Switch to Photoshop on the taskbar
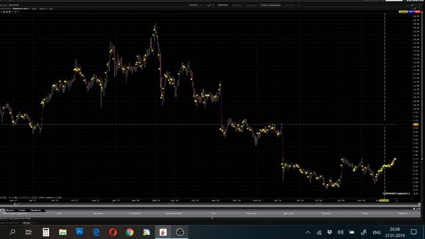Viewport: 425px width, 239px height. (x=80, y=232)
